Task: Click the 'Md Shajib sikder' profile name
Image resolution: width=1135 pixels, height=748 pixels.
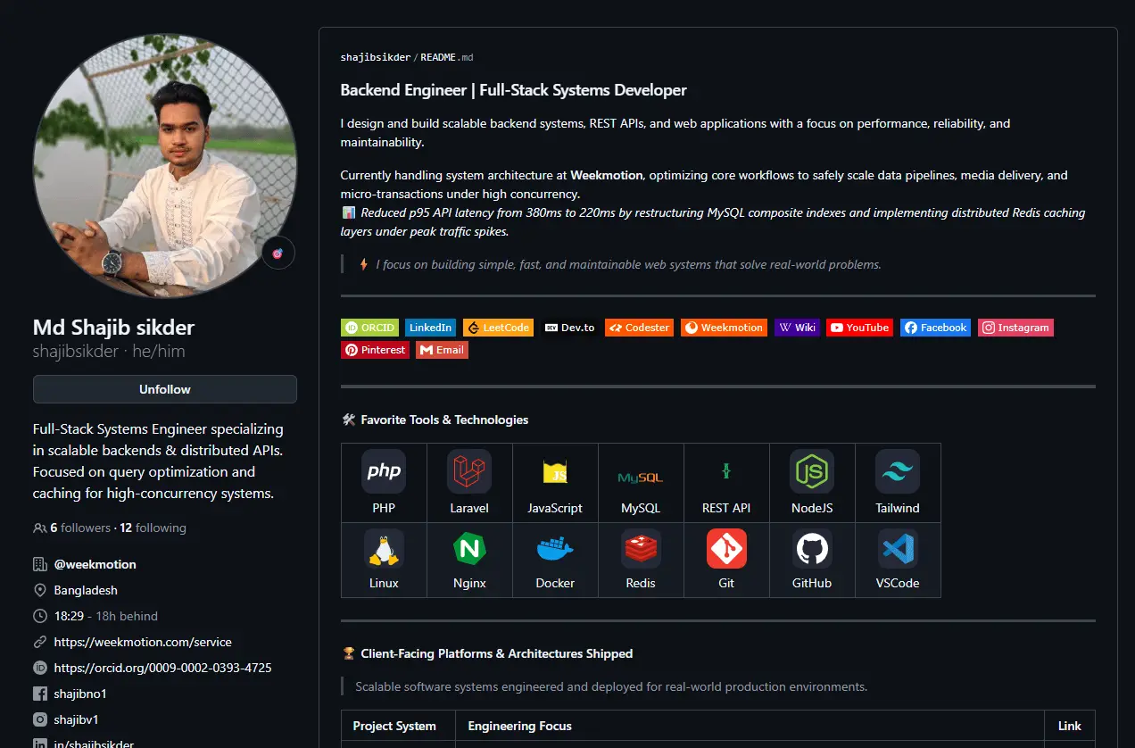Action: [x=113, y=328]
